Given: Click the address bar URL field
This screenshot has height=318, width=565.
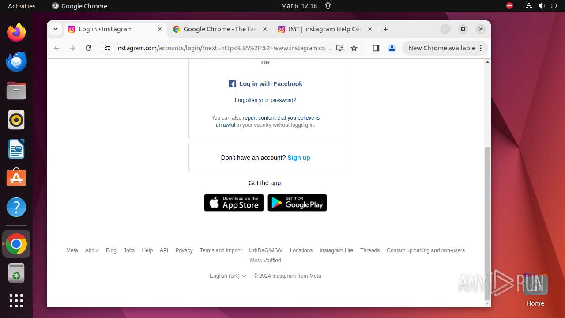Looking at the screenshot, I should pyautogui.click(x=223, y=48).
